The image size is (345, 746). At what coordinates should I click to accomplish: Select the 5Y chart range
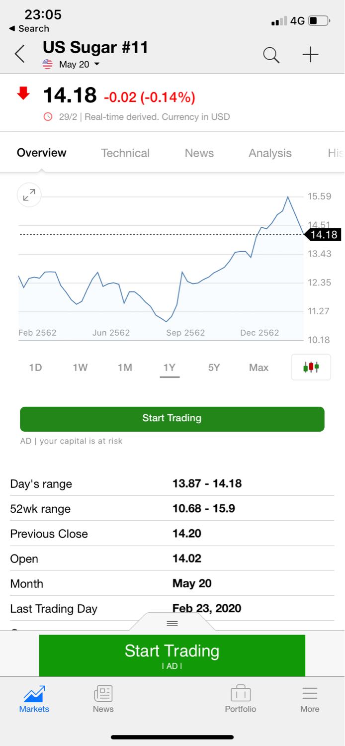click(x=214, y=368)
